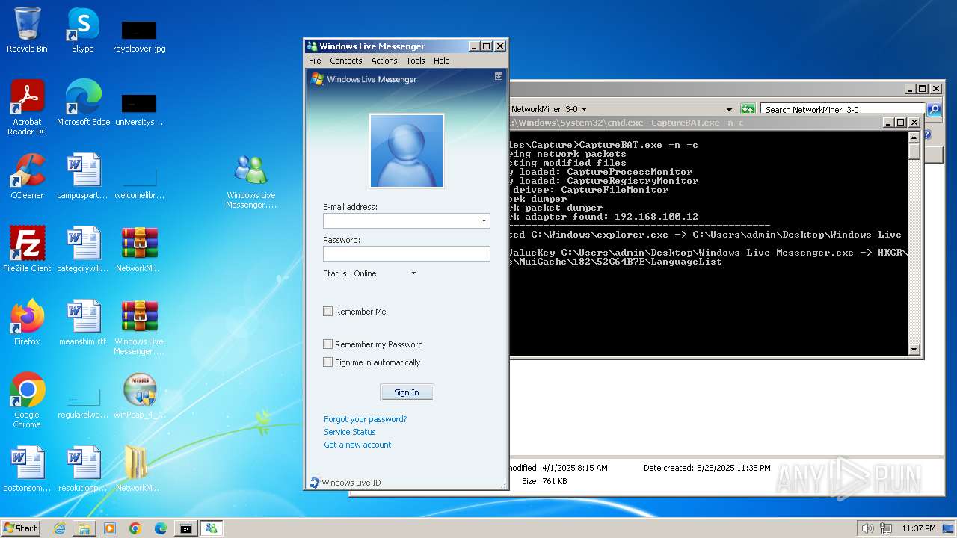Enable Remember my Password option

point(327,344)
